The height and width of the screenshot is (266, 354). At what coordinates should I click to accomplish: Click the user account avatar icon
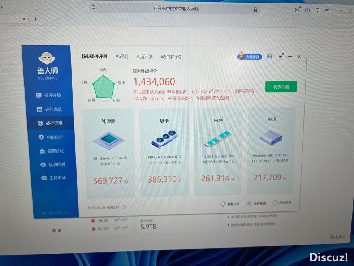point(269,56)
